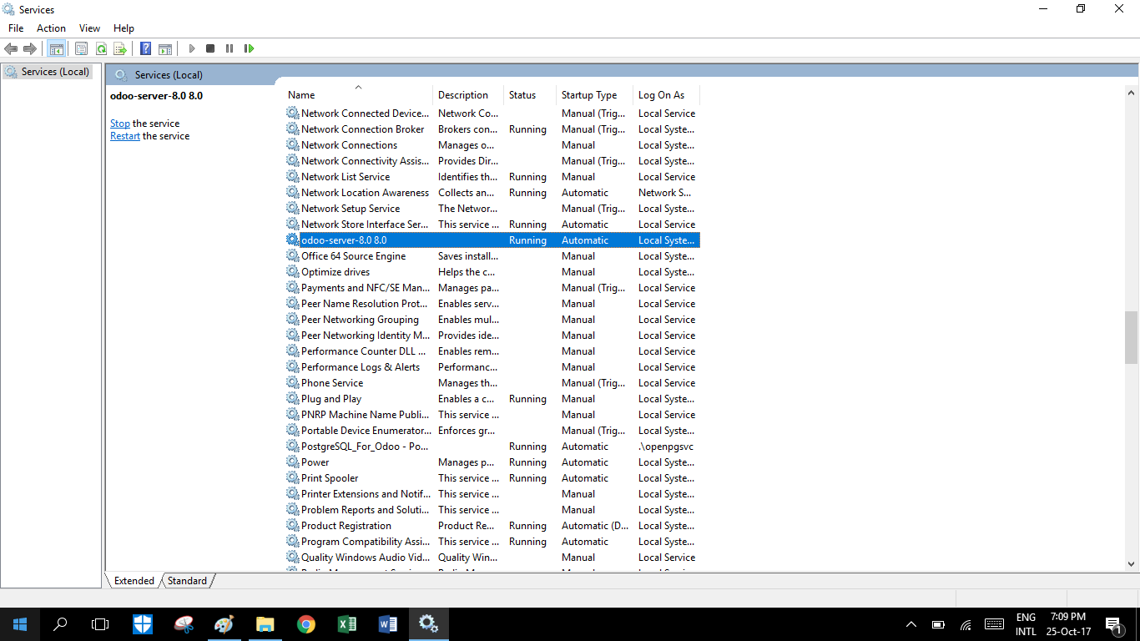1140x641 pixels.
Task: Open Excel from the taskbar
Action: point(346,624)
